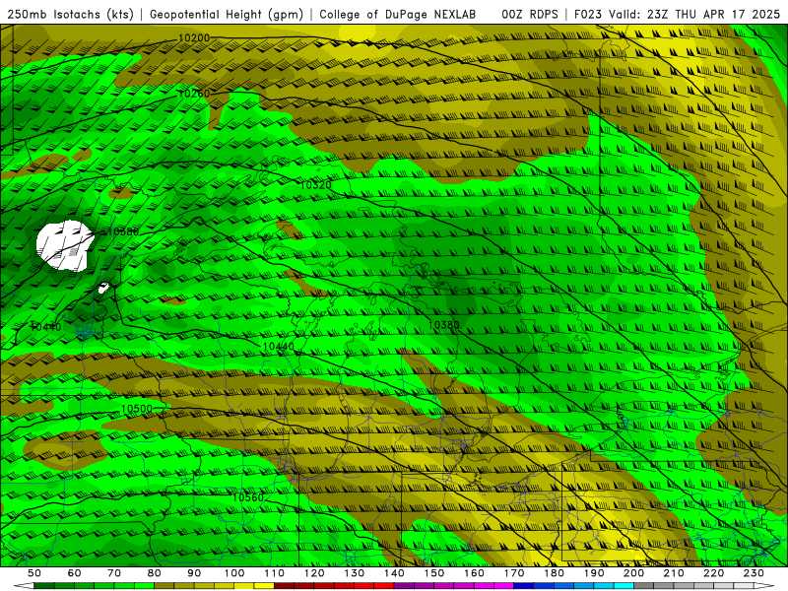Click the 10320 height contour label
The width and height of the screenshot is (788, 591).
(315, 185)
